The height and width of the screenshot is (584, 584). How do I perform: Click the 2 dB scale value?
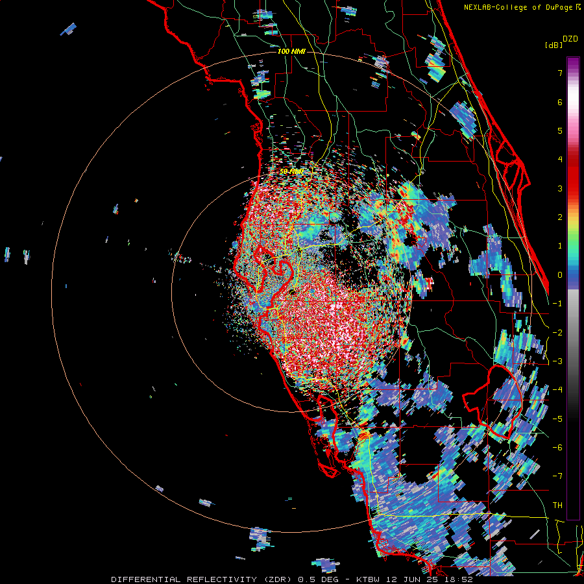(560, 217)
